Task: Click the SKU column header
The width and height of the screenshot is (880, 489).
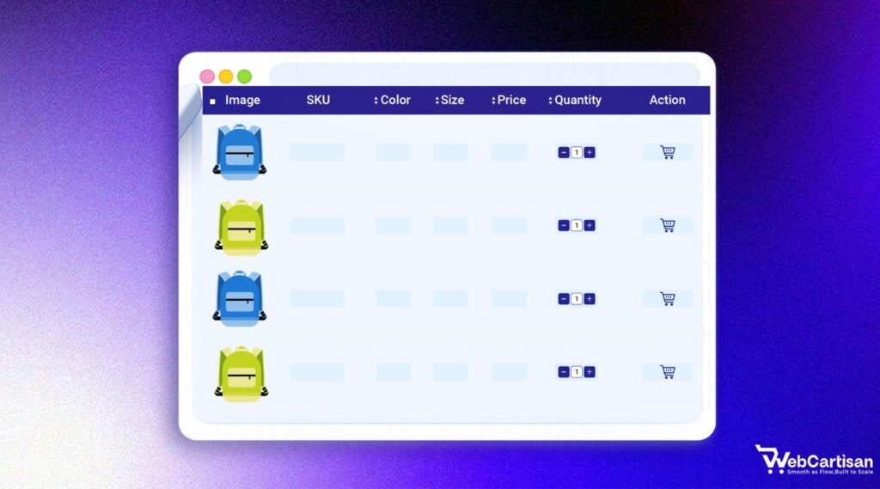Action: tap(318, 101)
